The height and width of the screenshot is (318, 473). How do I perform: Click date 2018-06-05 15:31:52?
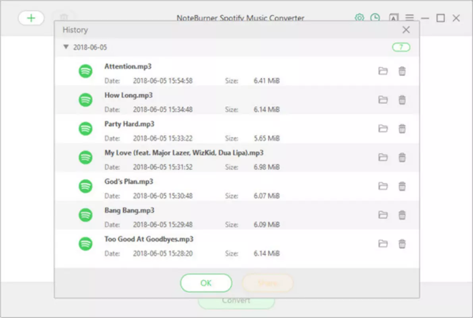coord(163,167)
